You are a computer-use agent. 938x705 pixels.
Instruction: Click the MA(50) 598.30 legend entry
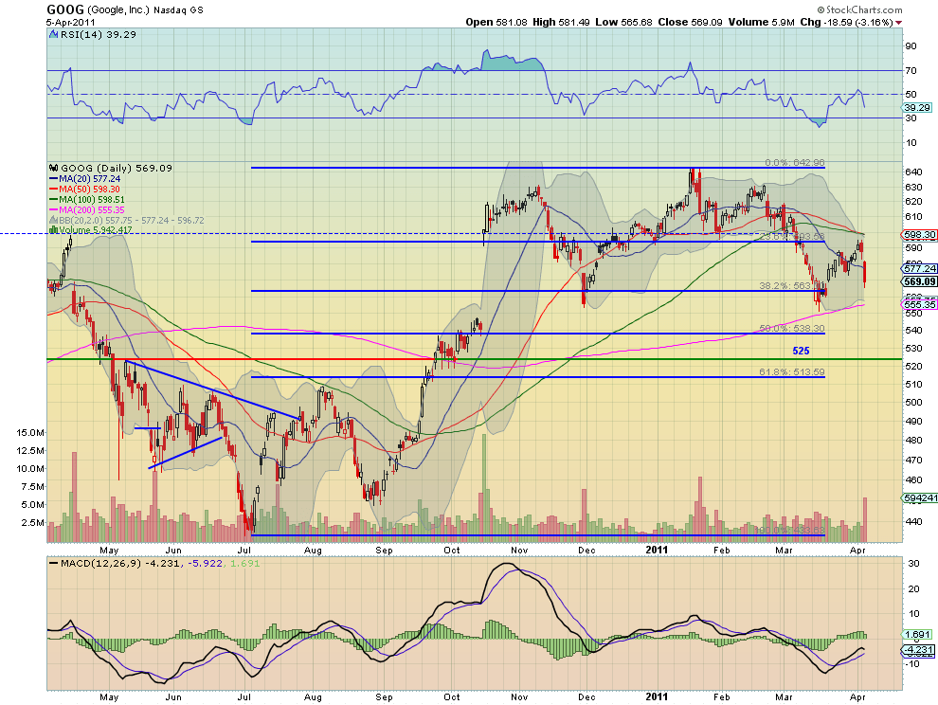[84, 190]
